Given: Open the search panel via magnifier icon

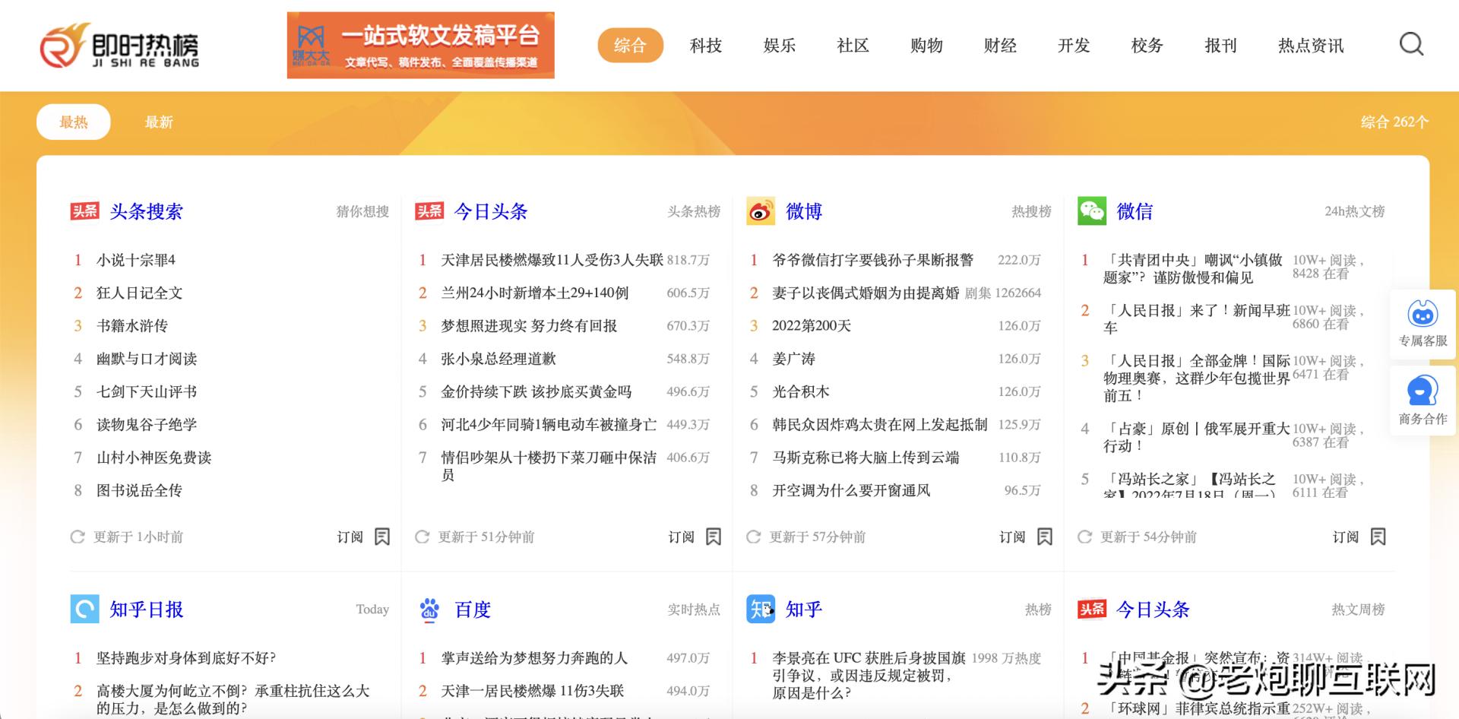Looking at the screenshot, I should [x=1411, y=45].
